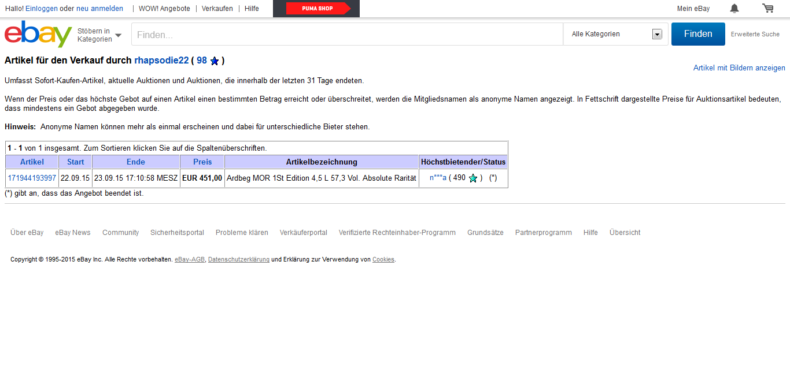The image size is (790, 366).
Task: Open the notifications bell icon
Action: (x=734, y=8)
